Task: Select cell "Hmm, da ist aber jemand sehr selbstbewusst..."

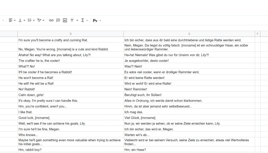Action: tap(189, 106)
